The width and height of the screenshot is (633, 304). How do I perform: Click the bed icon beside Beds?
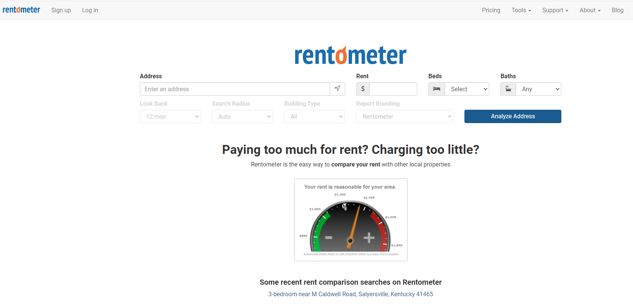pyautogui.click(x=437, y=89)
